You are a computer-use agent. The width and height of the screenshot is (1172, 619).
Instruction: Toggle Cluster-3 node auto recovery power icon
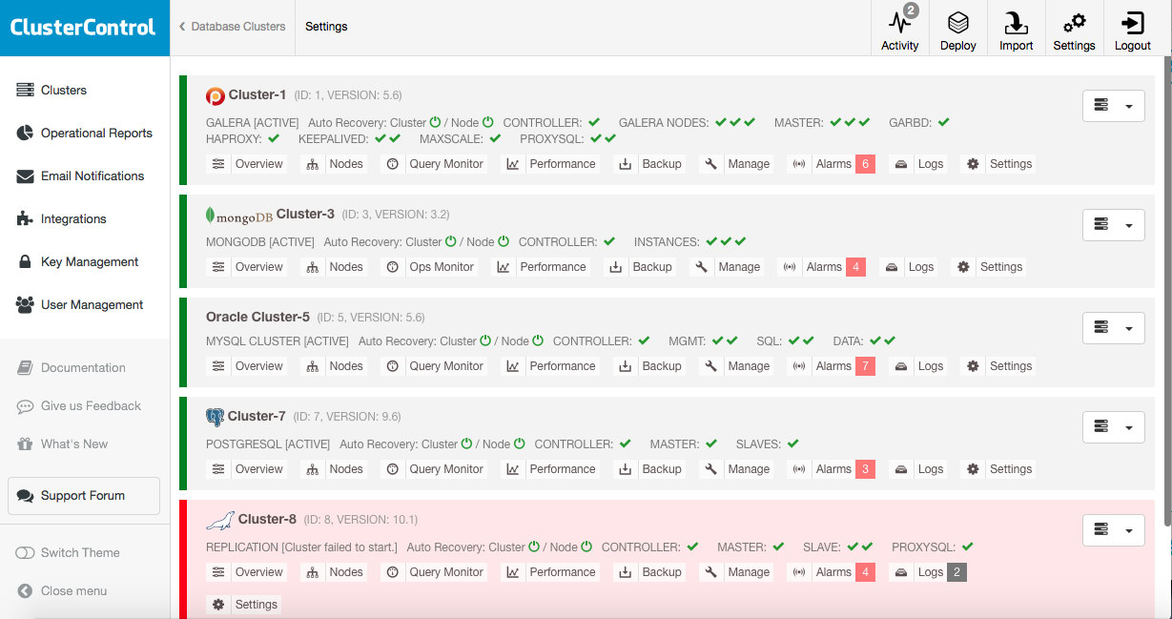[504, 241]
